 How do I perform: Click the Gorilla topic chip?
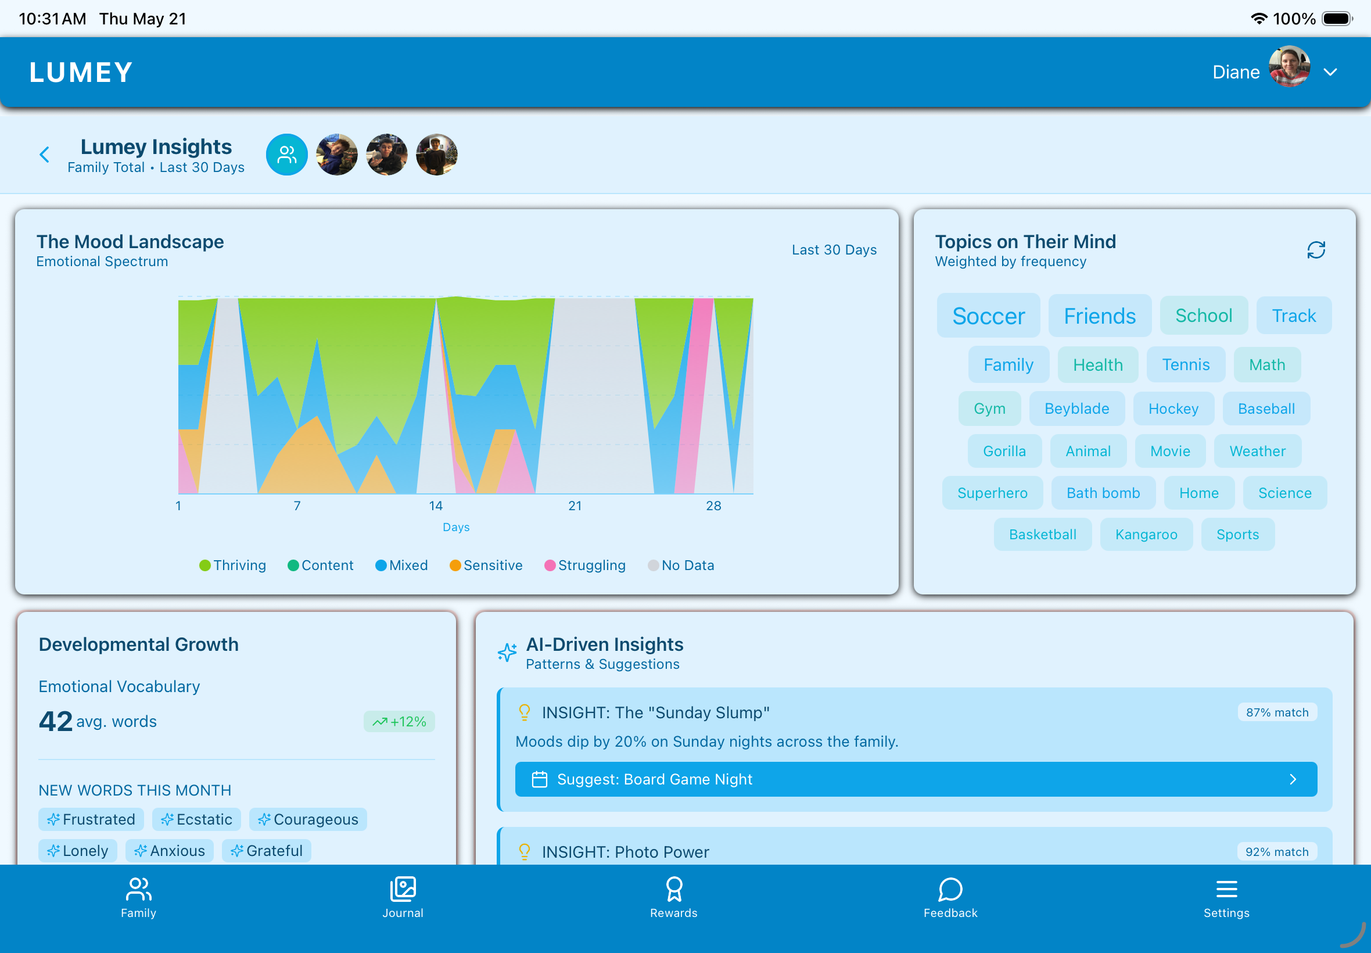[x=1004, y=451]
